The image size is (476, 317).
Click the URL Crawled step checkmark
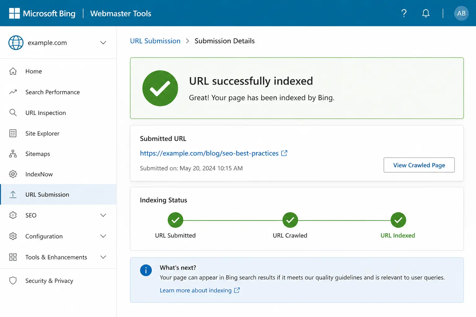pyautogui.click(x=290, y=220)
